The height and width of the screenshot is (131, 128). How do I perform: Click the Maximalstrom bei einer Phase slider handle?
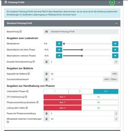(x=82, y=50)
